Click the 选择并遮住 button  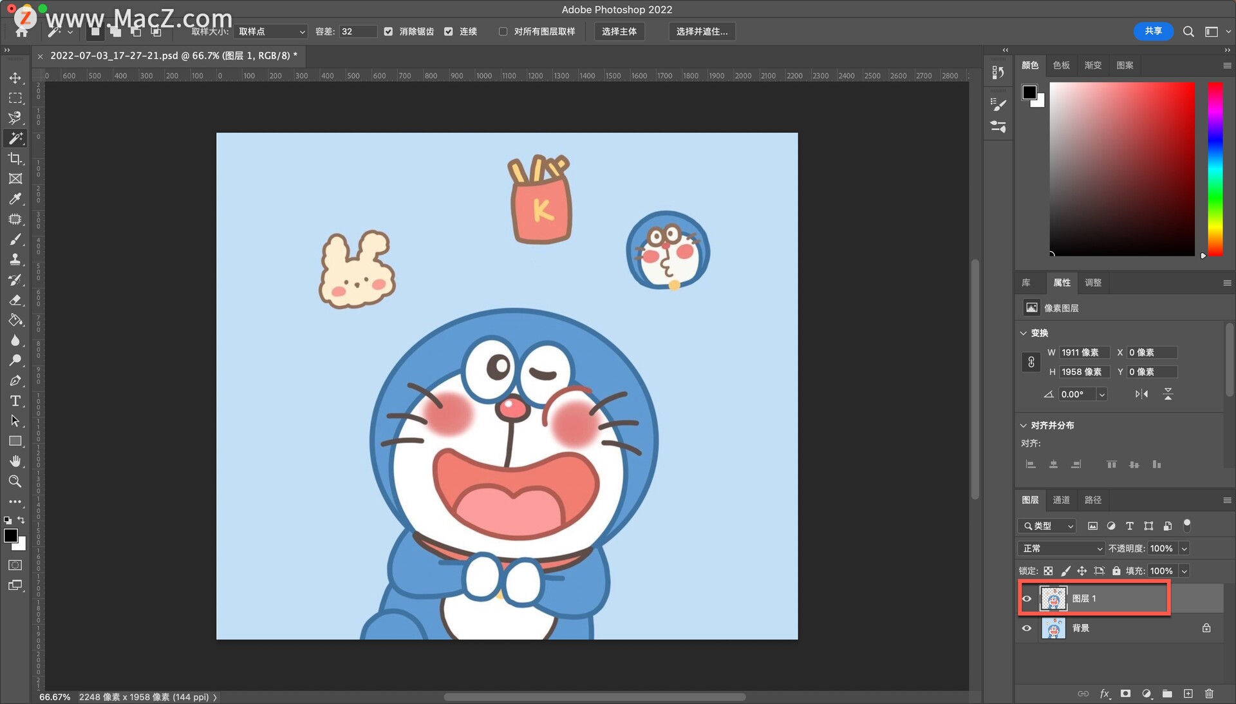pos(702,32)
